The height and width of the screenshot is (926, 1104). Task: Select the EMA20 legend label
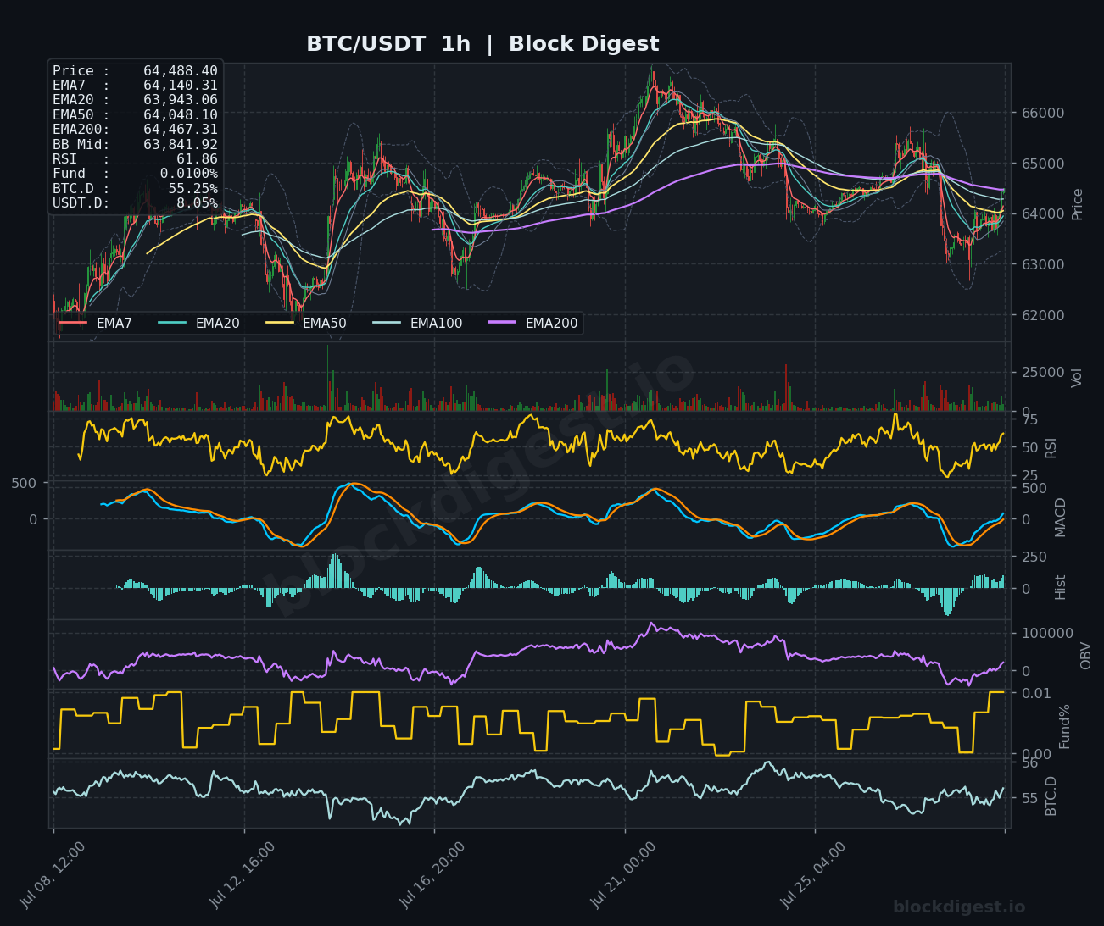click(x=218, y=324)
